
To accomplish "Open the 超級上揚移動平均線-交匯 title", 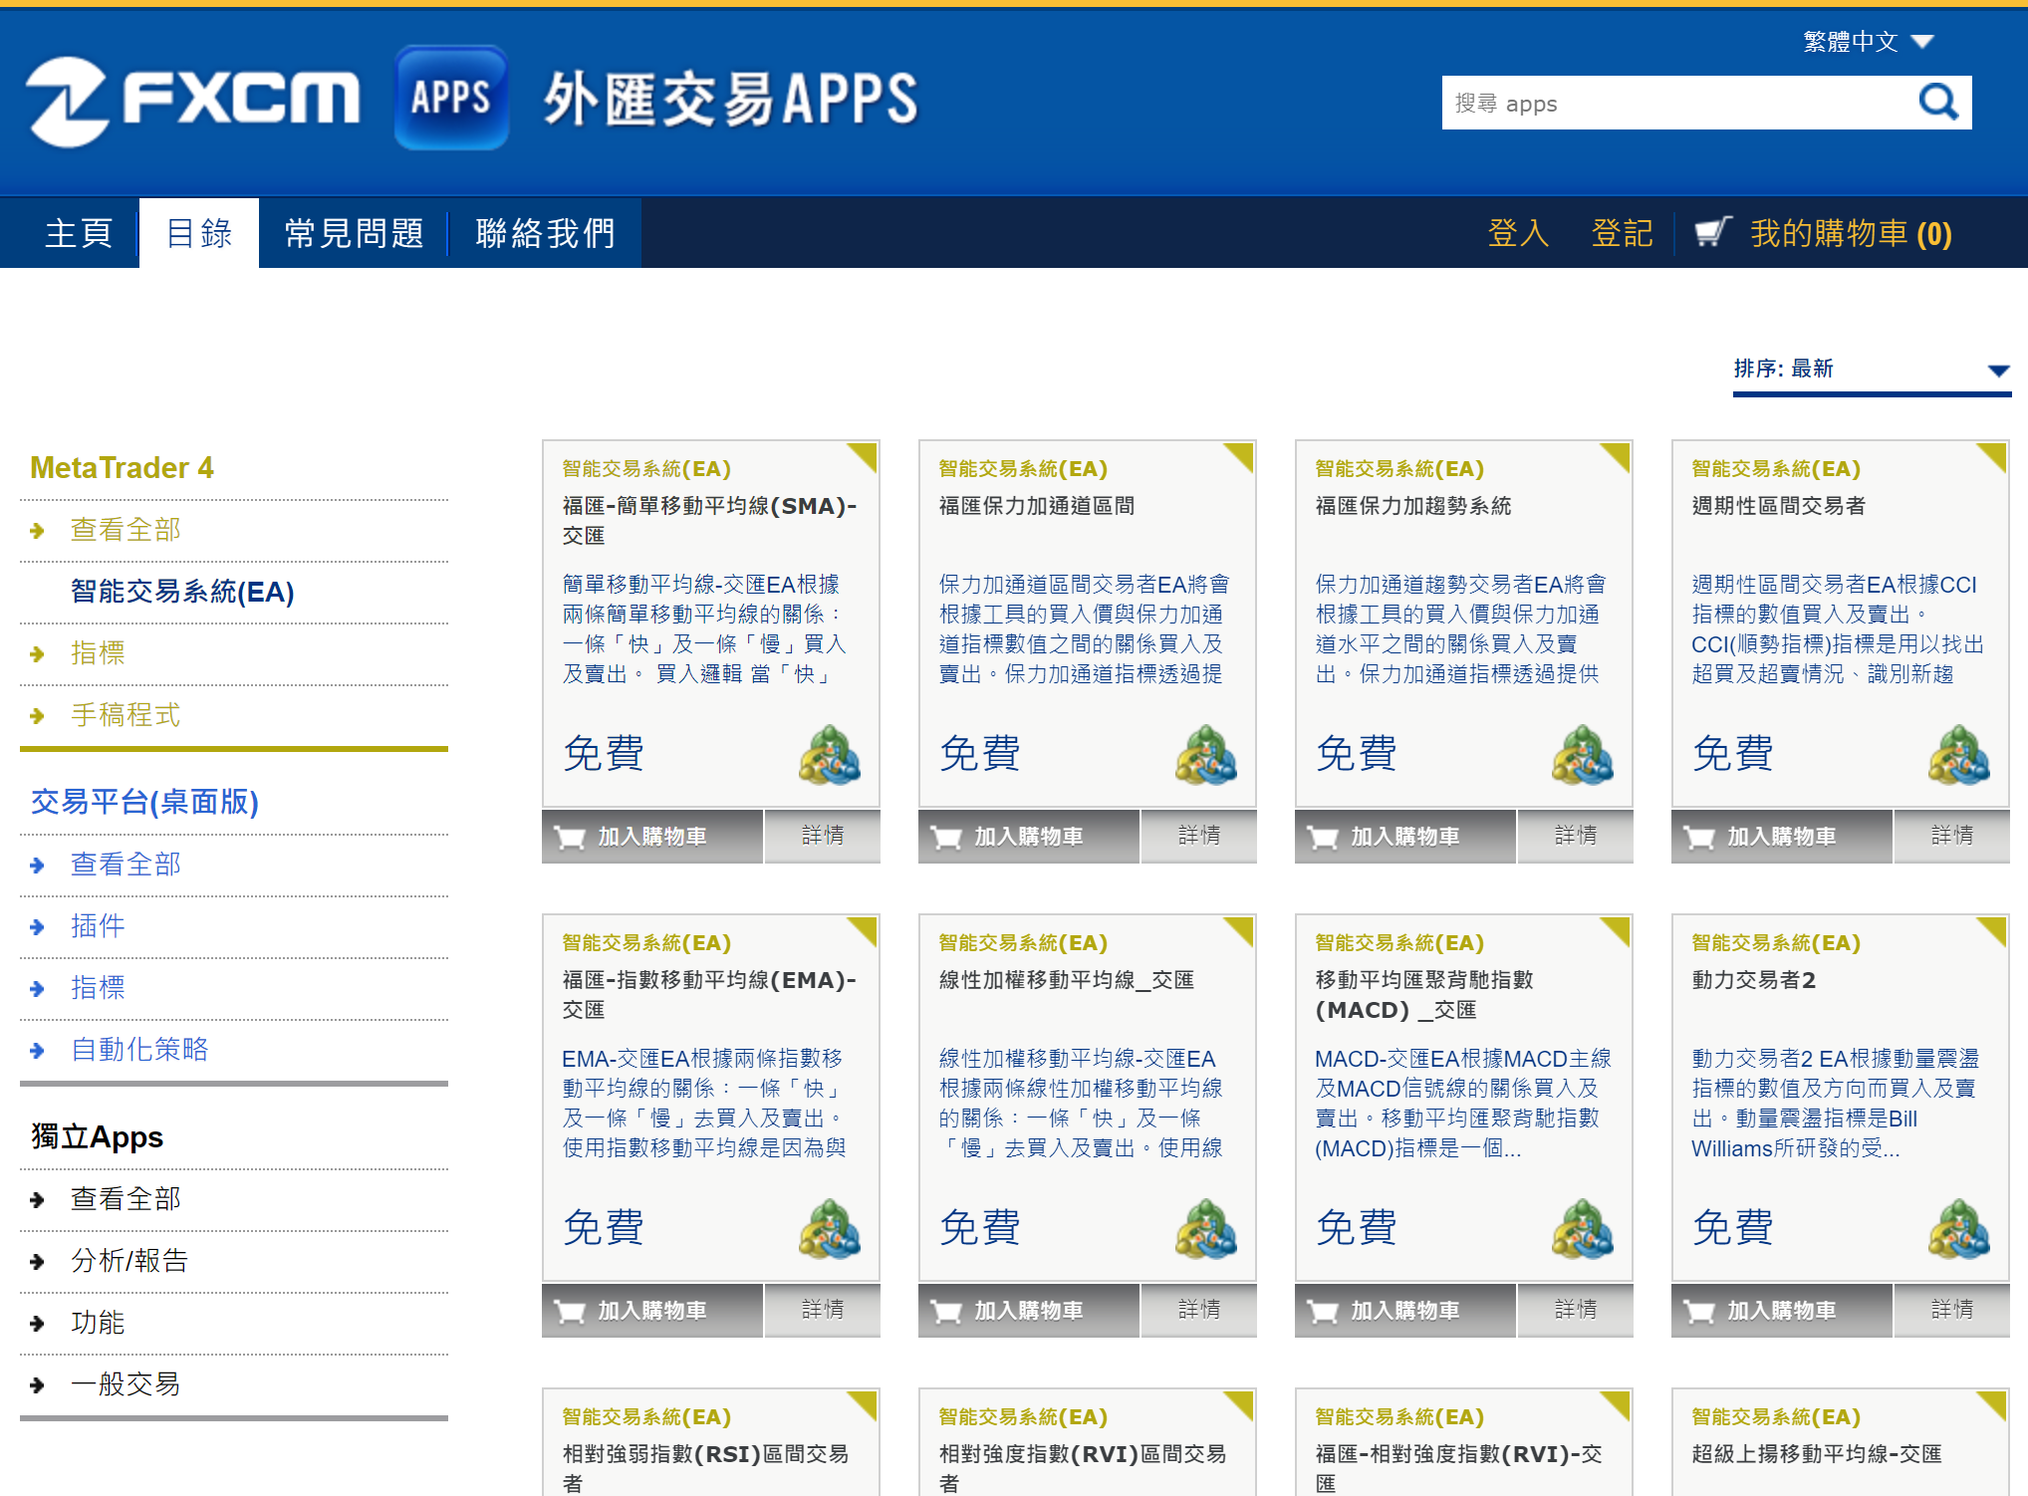I will point(1817,1454).
